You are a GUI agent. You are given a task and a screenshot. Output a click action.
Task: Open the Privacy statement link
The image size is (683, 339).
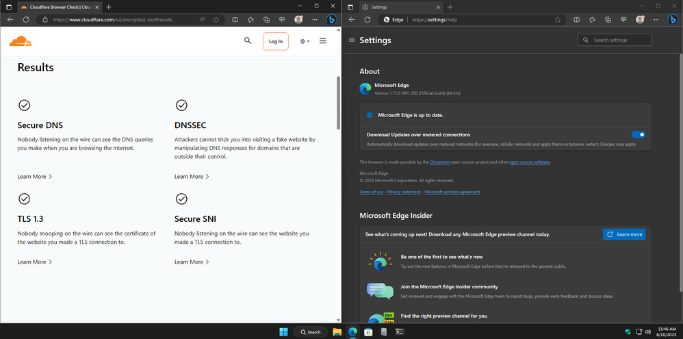(404, 192)
